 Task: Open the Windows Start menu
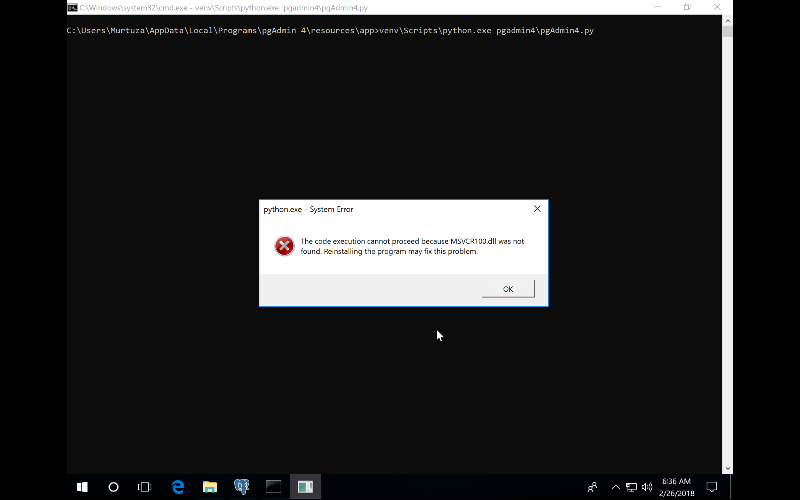coord(82,487)
